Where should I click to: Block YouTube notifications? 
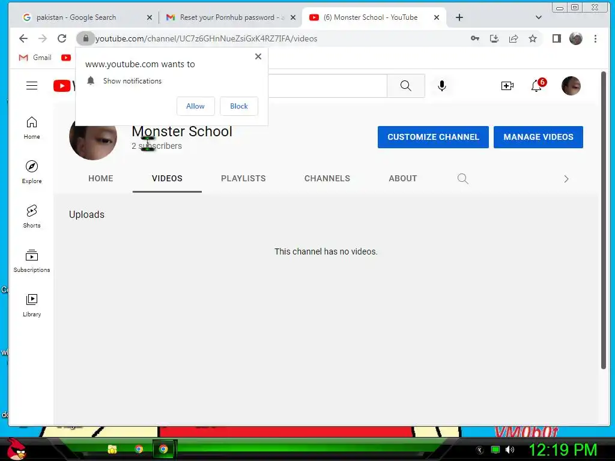point(239,106)
